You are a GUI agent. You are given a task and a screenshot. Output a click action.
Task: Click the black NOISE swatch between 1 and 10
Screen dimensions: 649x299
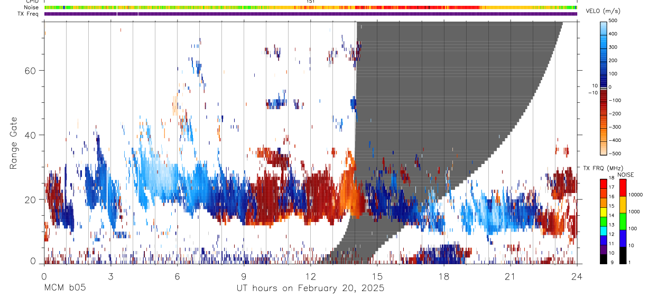(x=623, y=255)
